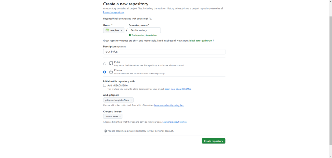Click the info icon beside private repository notice
332x158 pixels.
tap(105, 131)
